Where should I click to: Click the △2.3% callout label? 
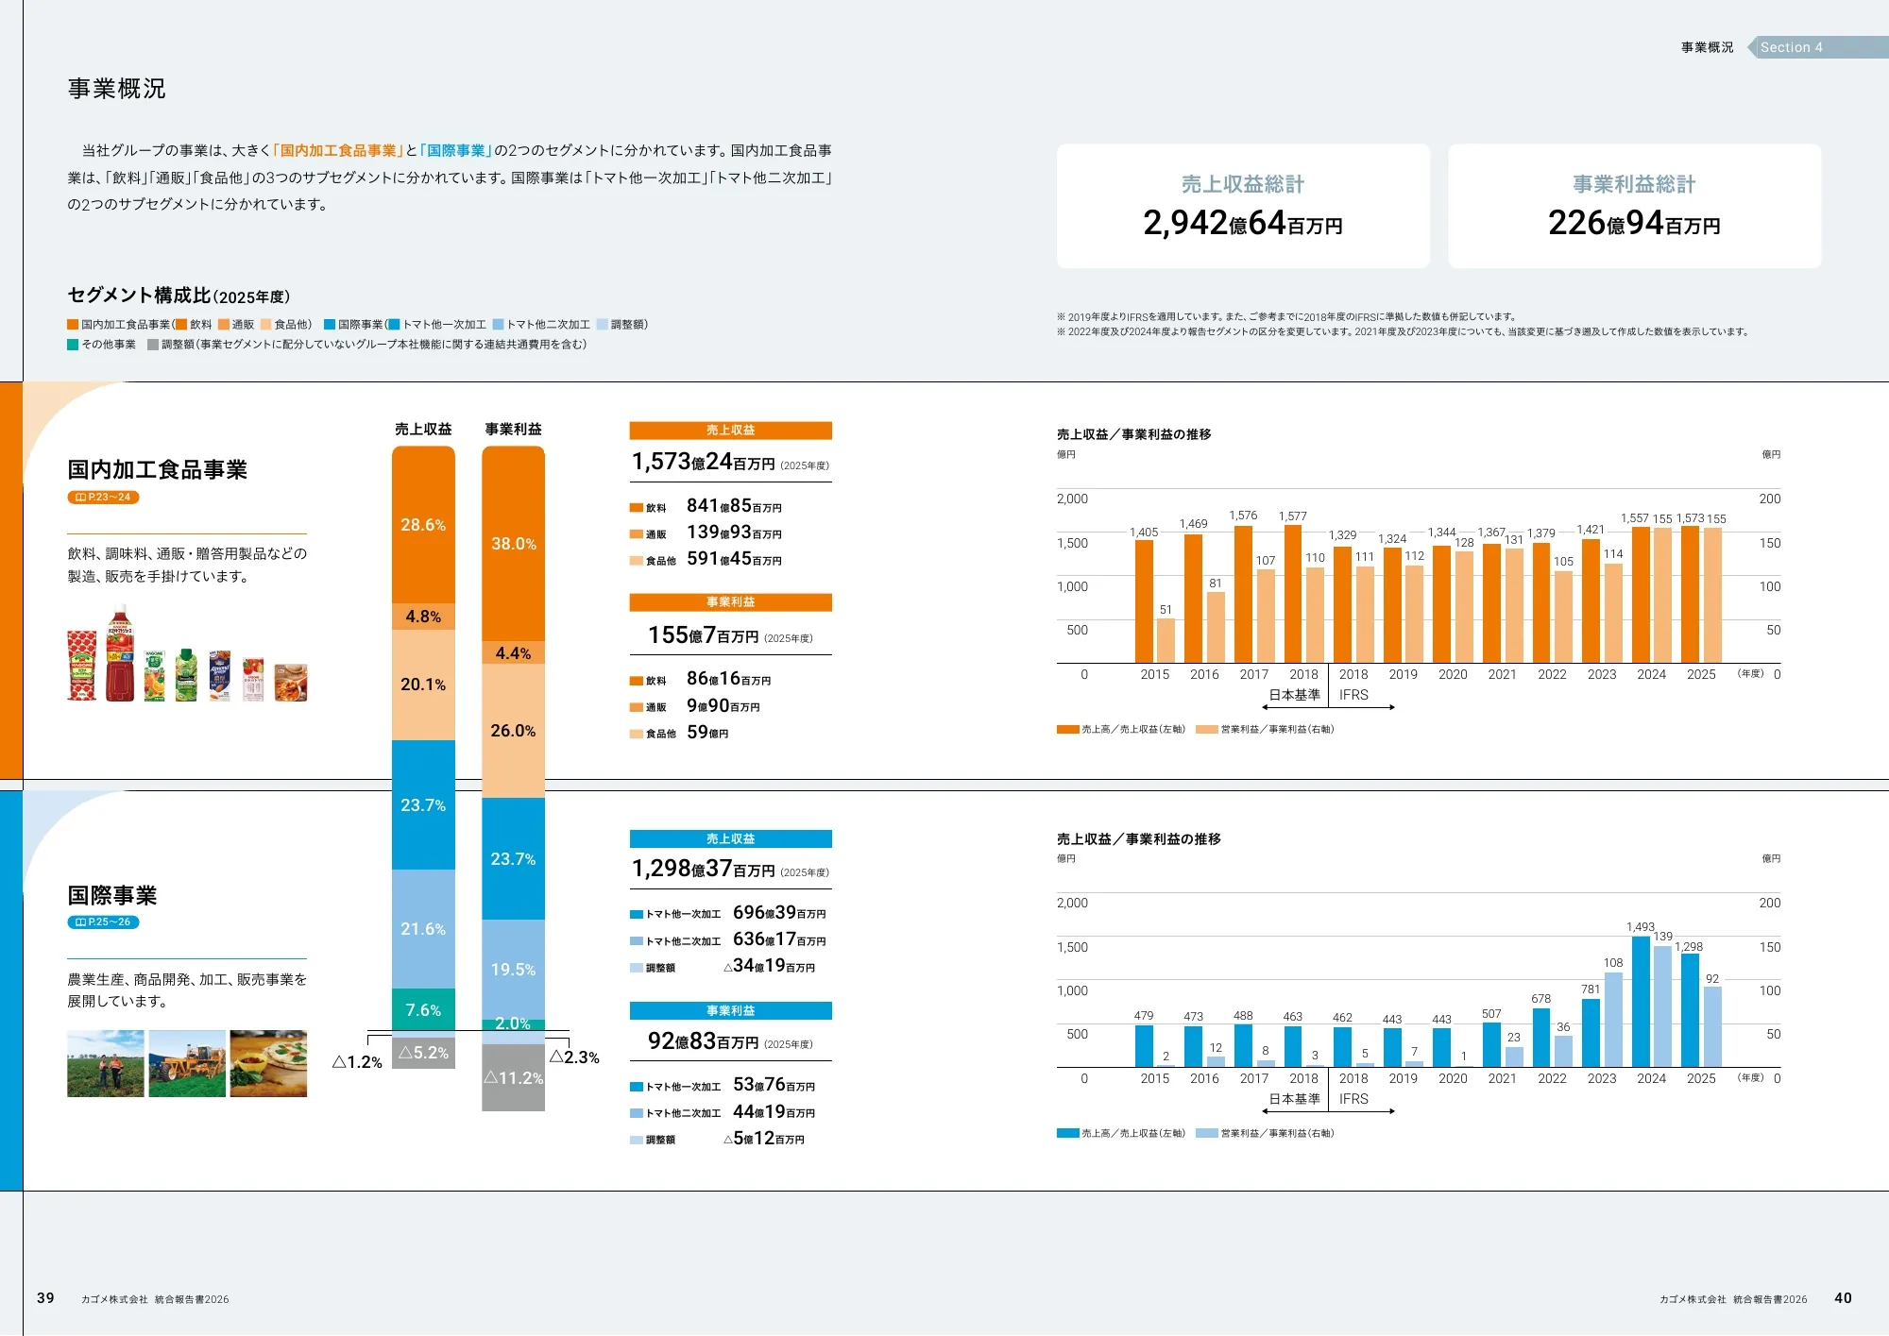tap(574, 1057)
